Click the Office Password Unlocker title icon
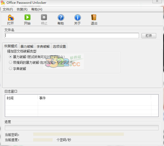 click(x=3, y=3)
